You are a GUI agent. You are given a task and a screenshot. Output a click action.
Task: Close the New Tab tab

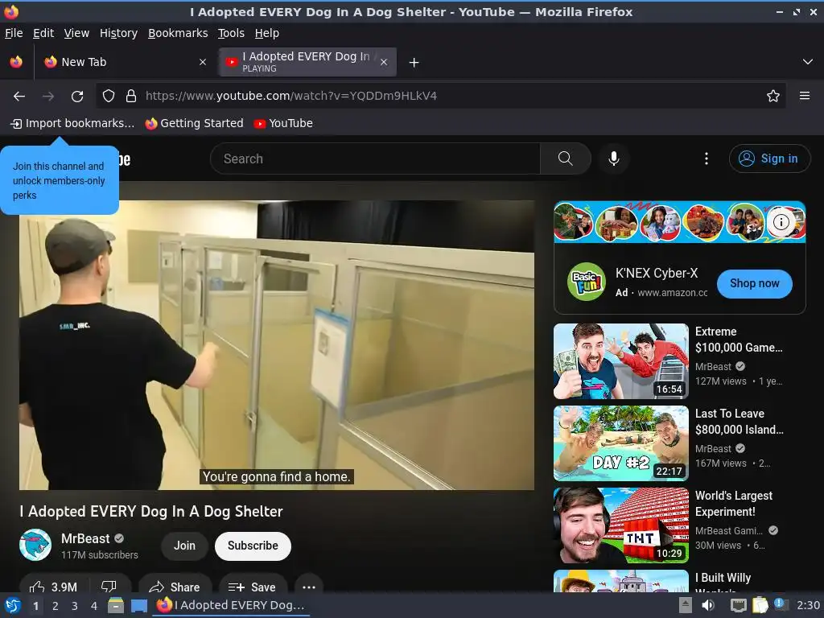(203, 62)
